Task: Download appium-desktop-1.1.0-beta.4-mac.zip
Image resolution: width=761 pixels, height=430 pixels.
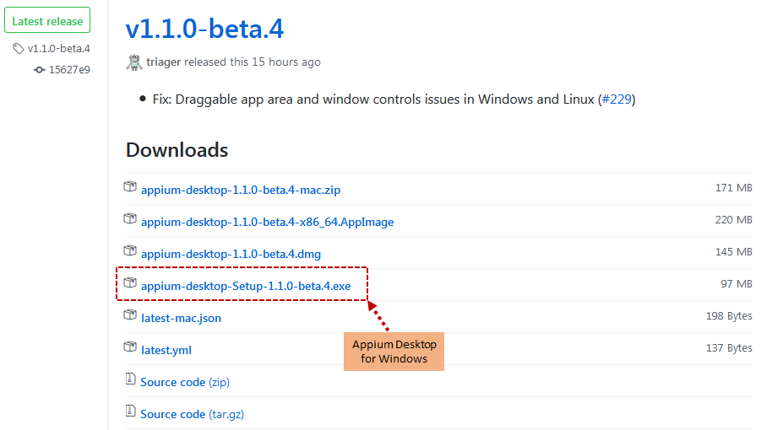Action: point(241,190)
